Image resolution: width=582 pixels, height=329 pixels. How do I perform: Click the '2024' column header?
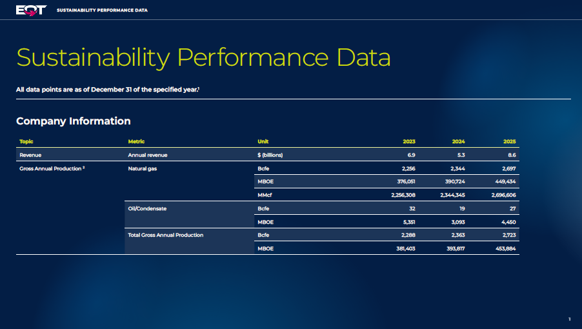click(458, 141)
